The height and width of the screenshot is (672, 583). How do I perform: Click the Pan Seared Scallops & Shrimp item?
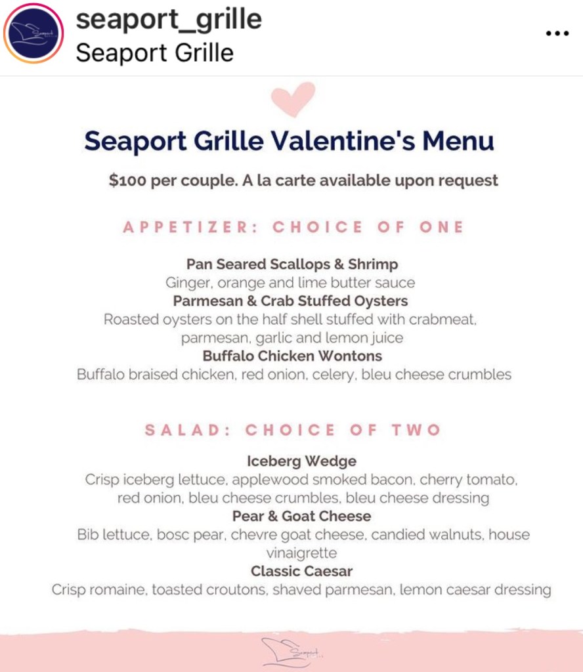point(292,264)
